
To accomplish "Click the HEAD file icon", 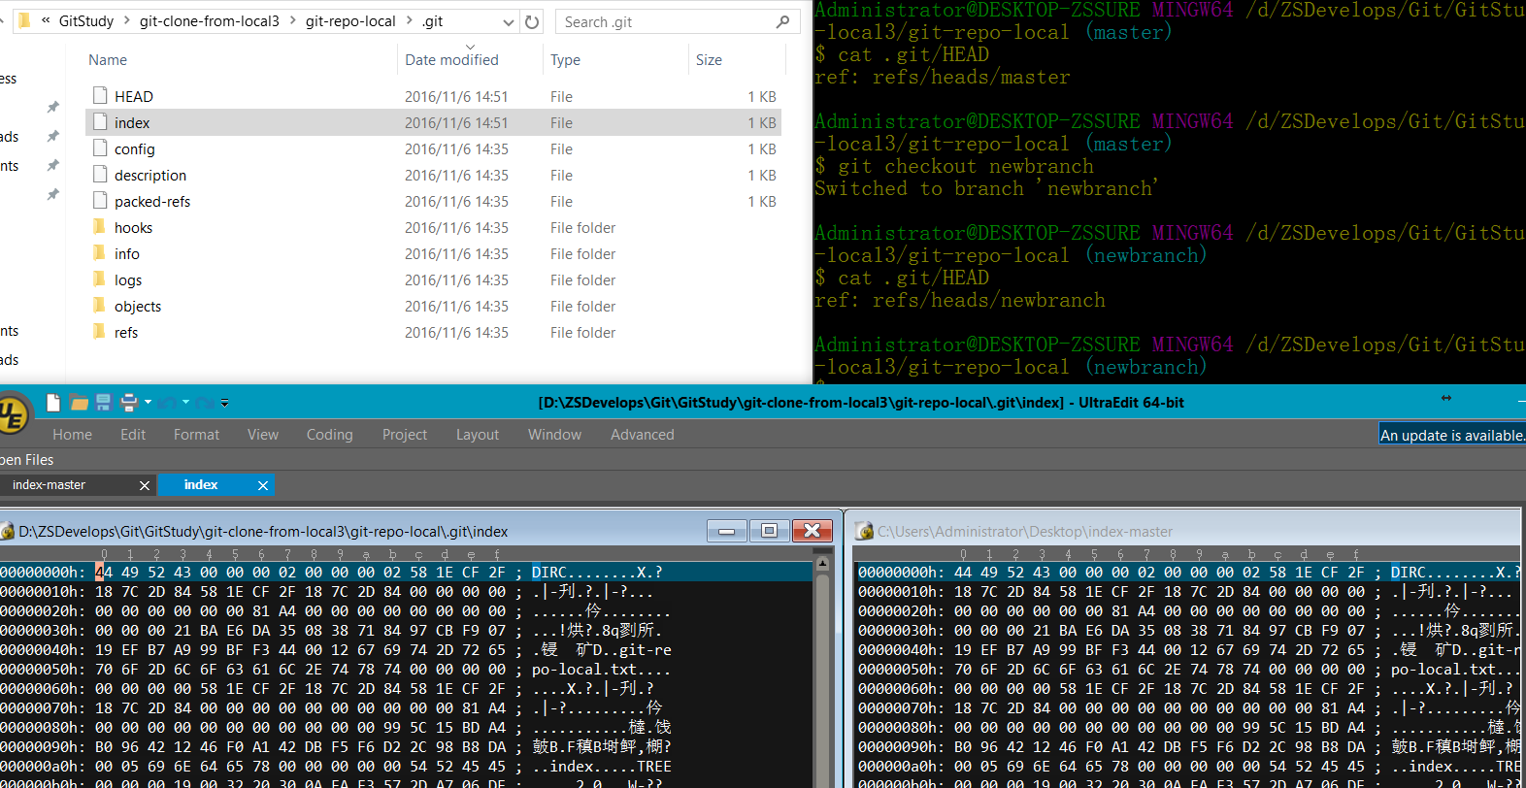I will tap(100, 95).
